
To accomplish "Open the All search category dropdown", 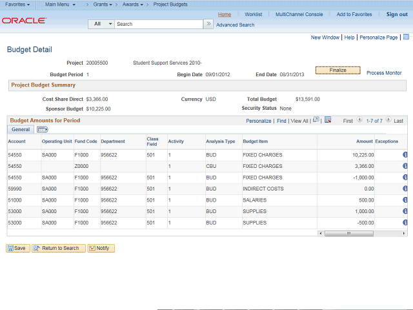I will 101,24.
